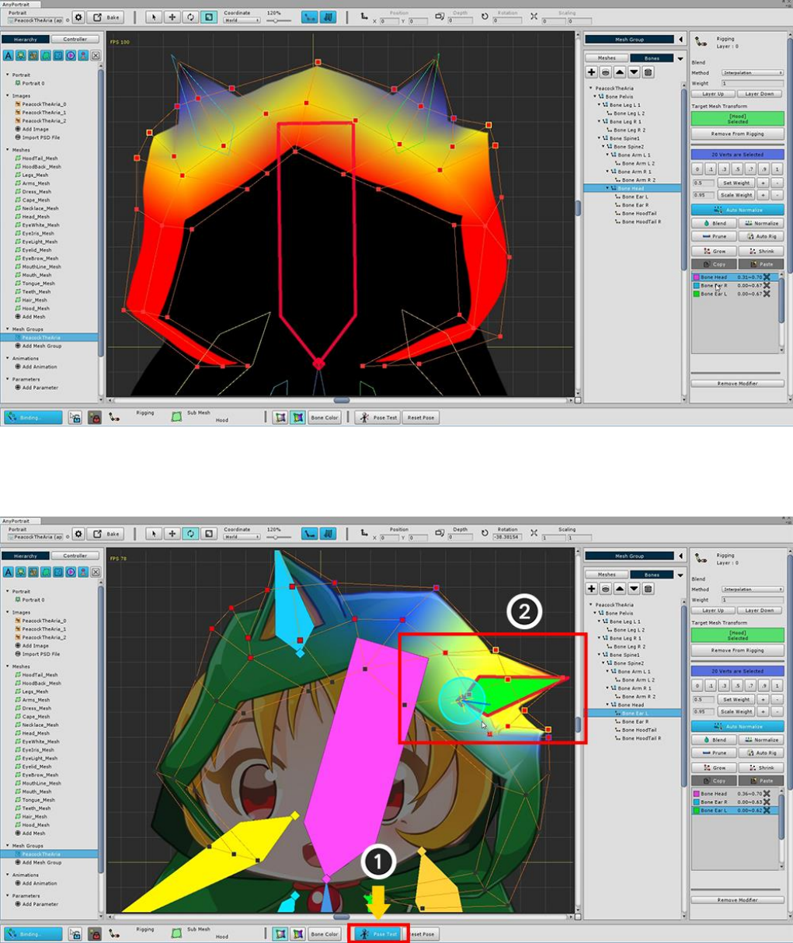Bottom screenshot: click green swatch of Bone Ear L weight

697,810
